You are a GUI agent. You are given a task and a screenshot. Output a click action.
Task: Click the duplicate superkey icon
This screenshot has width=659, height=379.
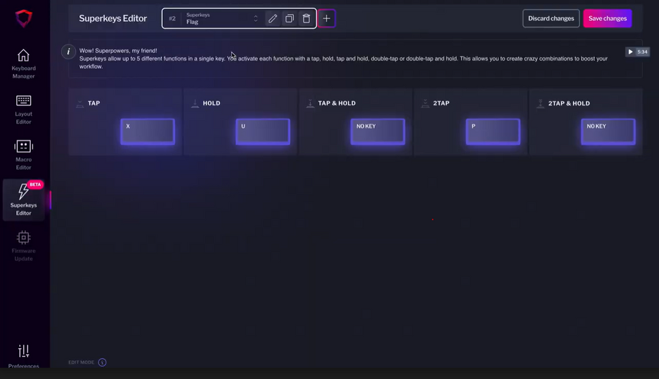coord(290,19)
